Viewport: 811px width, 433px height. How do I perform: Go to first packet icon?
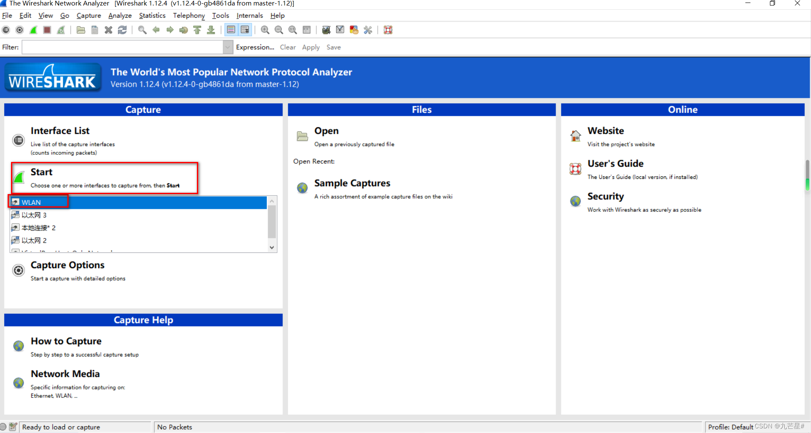coord(197,30)
